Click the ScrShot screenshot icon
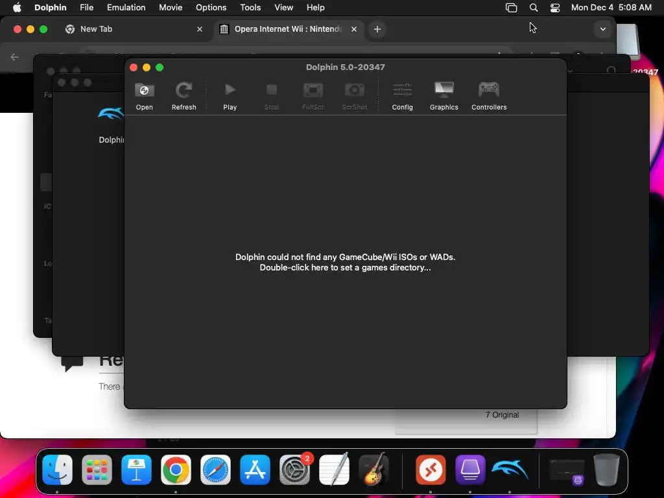This screenshot has height=498, width=664. pos(355,96)
